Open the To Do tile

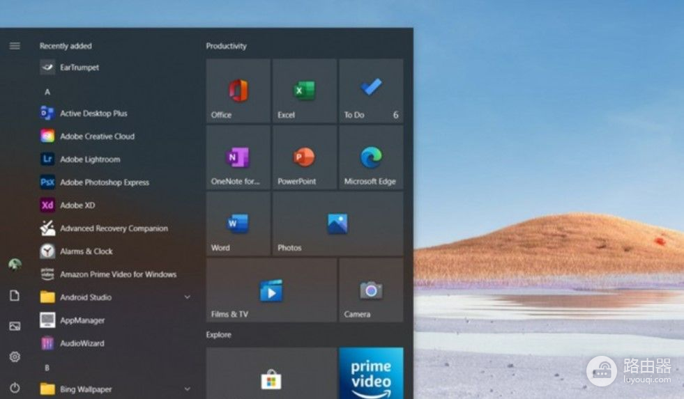click(371, 91)
